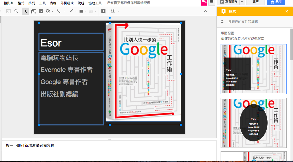Screen dimensions: 293x162
Task: Click the Esor title text box
Action: pos(71,42)
